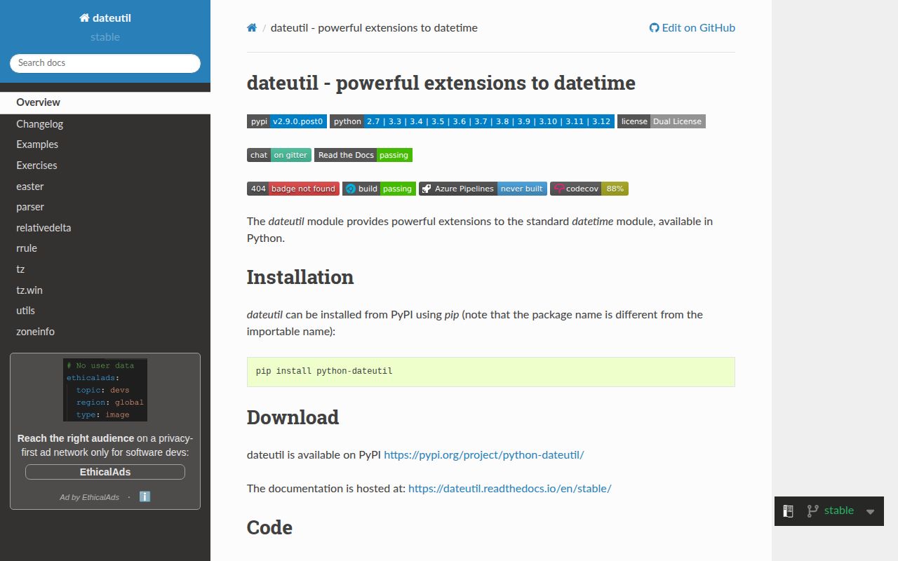This screenshot has height=561, width=898.
Task: Click stable version text under sidebar title
Action: click(105, 37)
